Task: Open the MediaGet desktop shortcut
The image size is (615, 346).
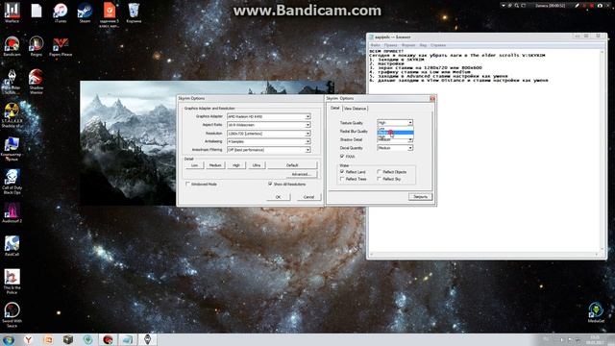Action: point(596,312)
